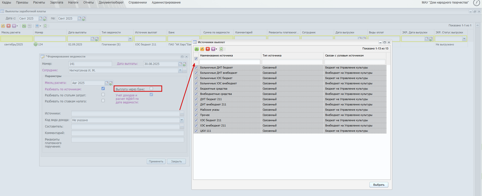Click the orange edit icon in Источники выплат toolbar
The height and width of the screenshot is (196, 482).
[202, 49]
